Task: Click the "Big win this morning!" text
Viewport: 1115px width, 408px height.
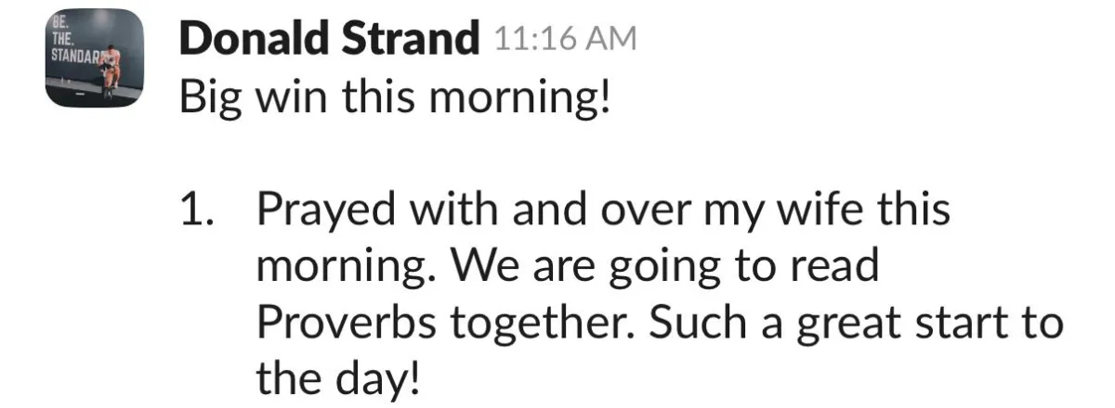Action: point(396,97)
